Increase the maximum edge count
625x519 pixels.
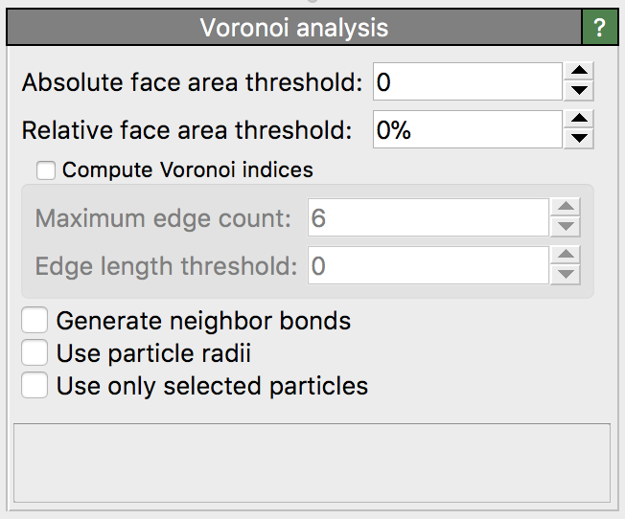tap(567, 208)
